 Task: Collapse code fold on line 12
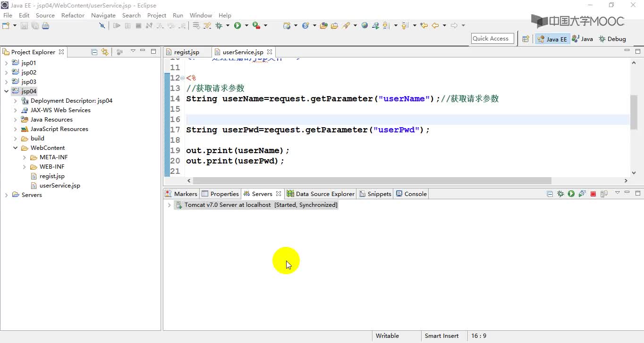click(x=183, y=78)
